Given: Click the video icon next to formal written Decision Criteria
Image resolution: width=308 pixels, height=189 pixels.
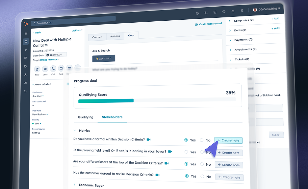Looking at the screenshot, I should 149,140.
